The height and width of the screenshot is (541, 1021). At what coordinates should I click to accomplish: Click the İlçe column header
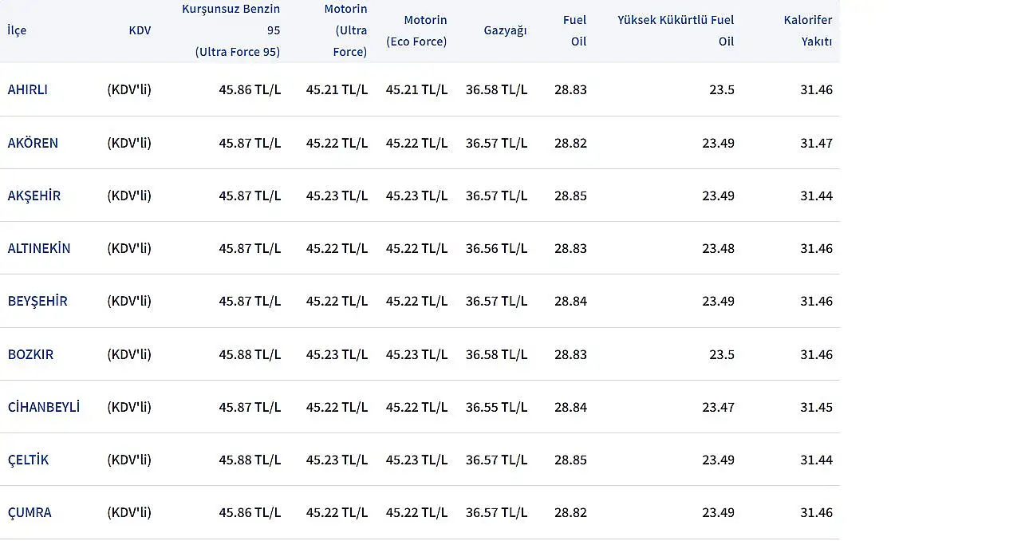17,30
